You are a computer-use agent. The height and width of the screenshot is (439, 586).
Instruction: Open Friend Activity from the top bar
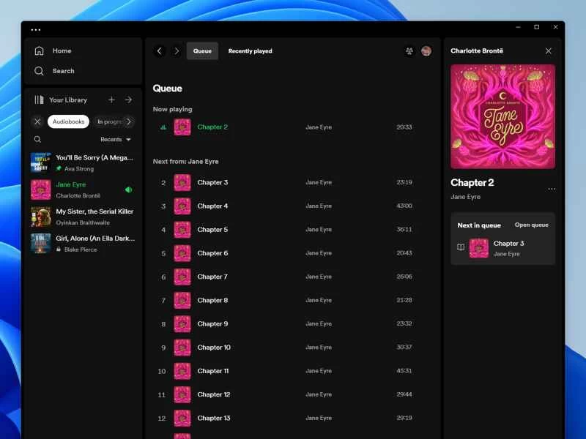click(409, 51)
